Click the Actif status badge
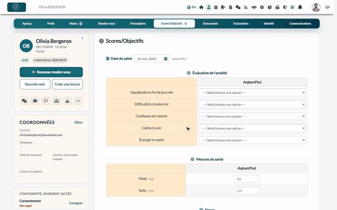 click(25, 60)
